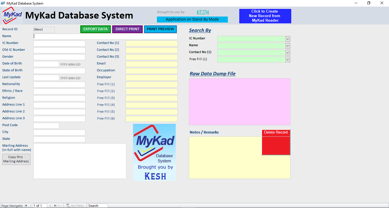Click DIRECT PRINT button
The width and height of the screenshot is (389, 208).
click(128, 29)
